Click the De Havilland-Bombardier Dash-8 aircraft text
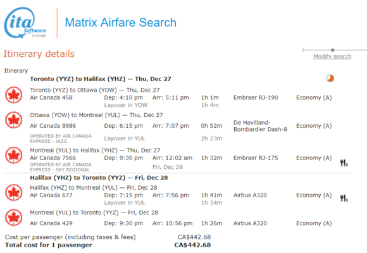 tap(260, 126)
